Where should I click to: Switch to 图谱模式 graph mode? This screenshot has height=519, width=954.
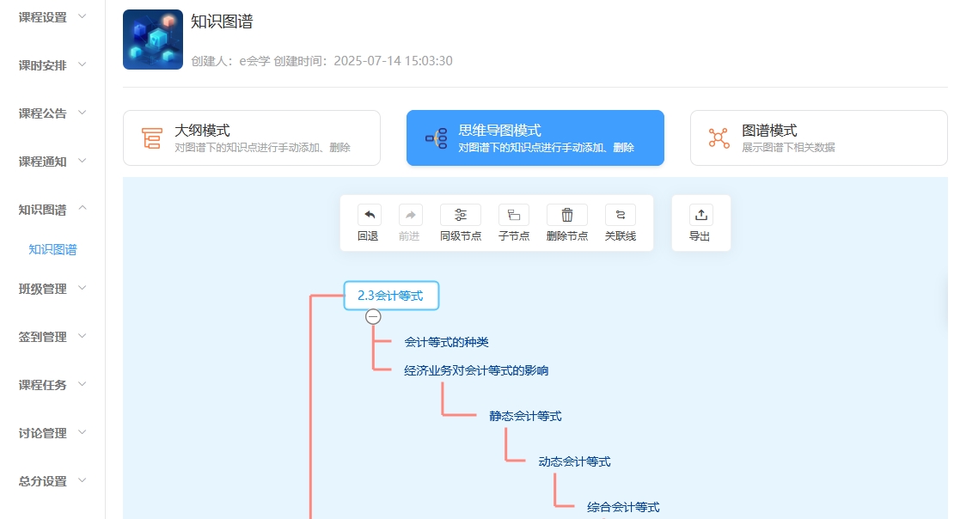818,137
